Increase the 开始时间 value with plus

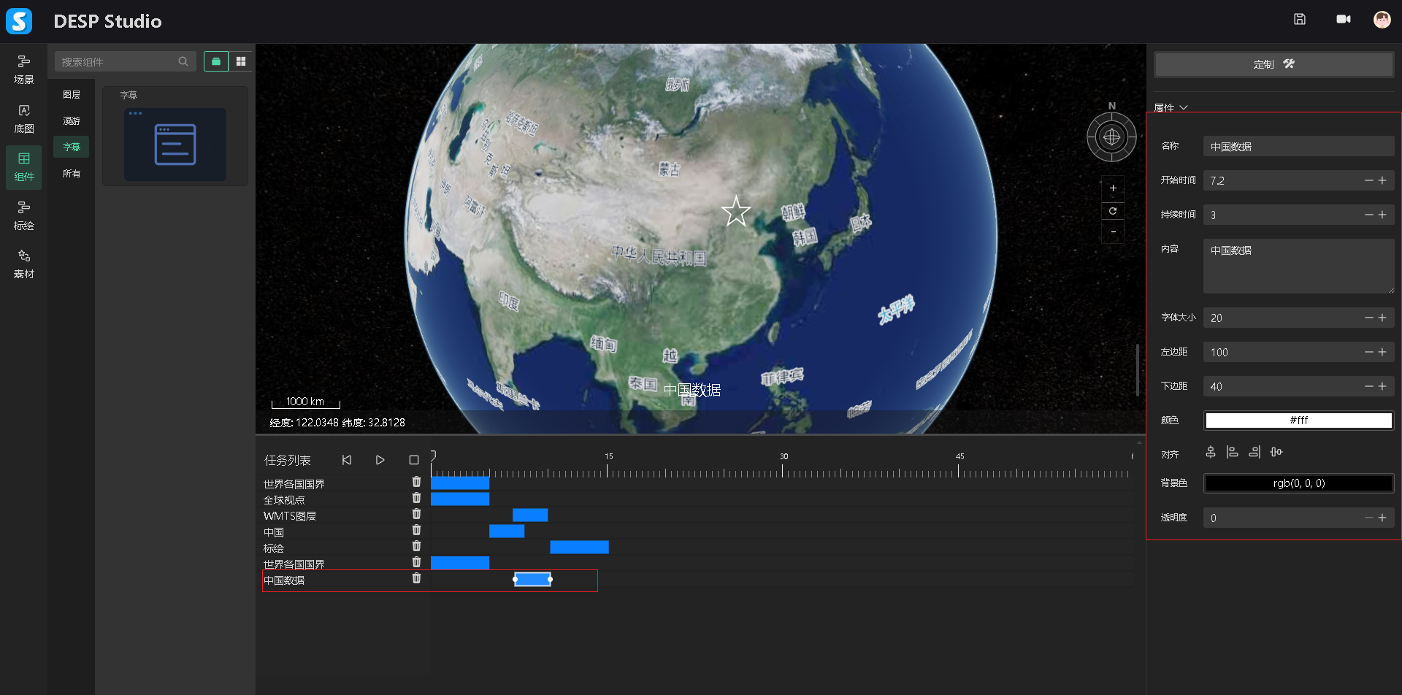pos(1382,180)
